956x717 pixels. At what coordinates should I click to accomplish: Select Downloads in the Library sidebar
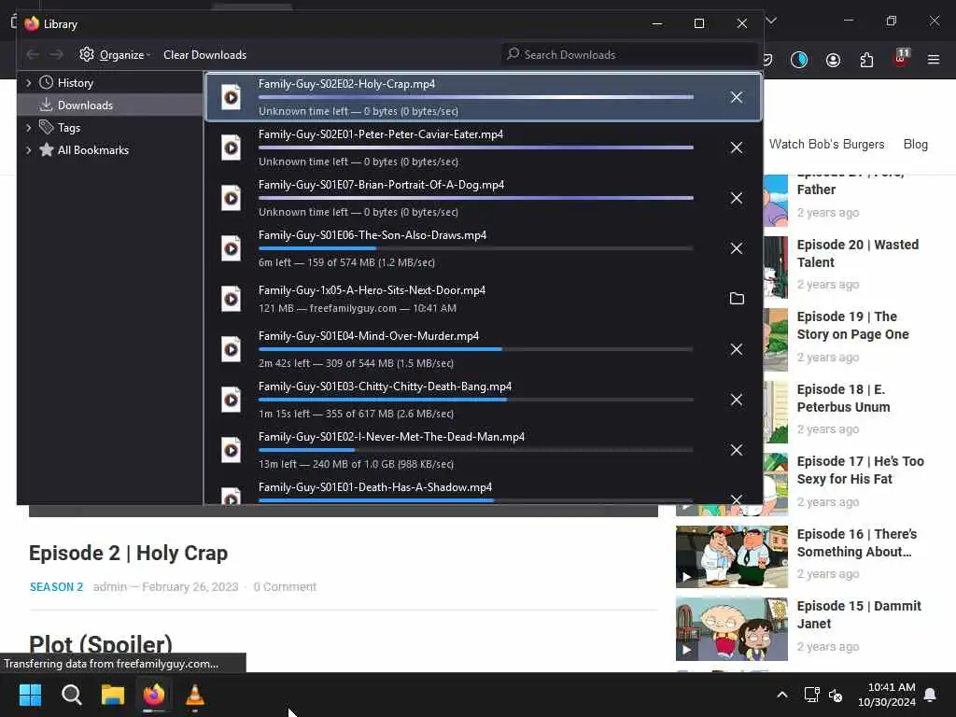click(x=110, y=105)
